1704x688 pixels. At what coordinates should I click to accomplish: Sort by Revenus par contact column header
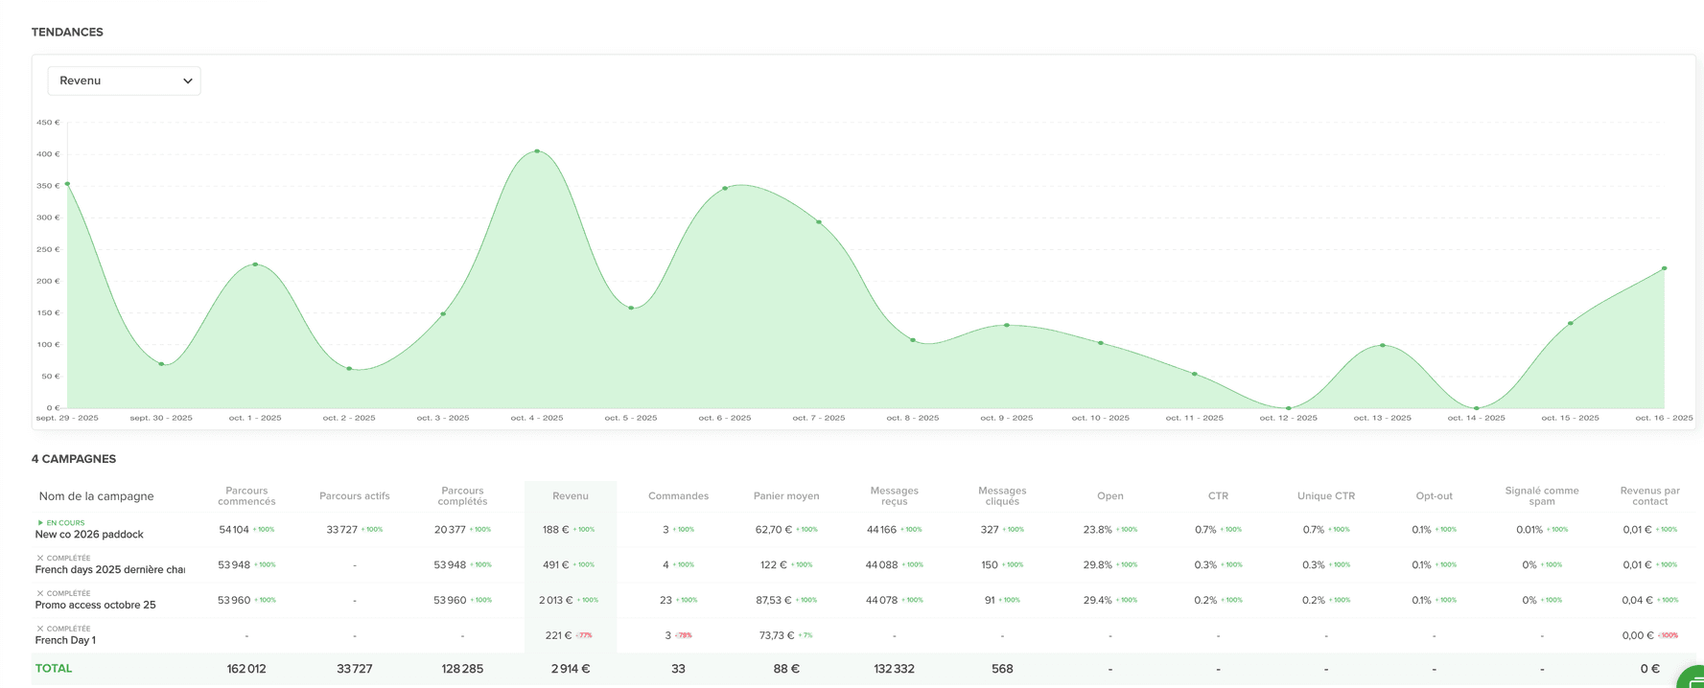coord(1649,496)
